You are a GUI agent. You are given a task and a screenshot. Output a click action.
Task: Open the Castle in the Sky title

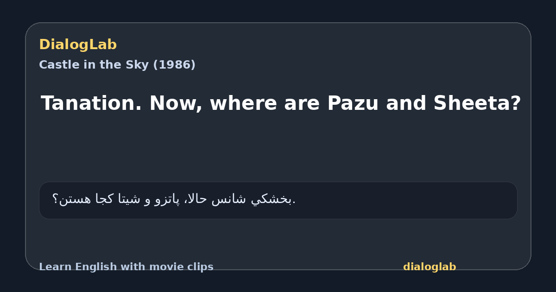point(117,65)
